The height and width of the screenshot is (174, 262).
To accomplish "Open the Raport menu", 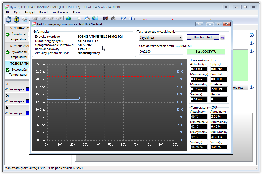I will [x=44, y=12].
